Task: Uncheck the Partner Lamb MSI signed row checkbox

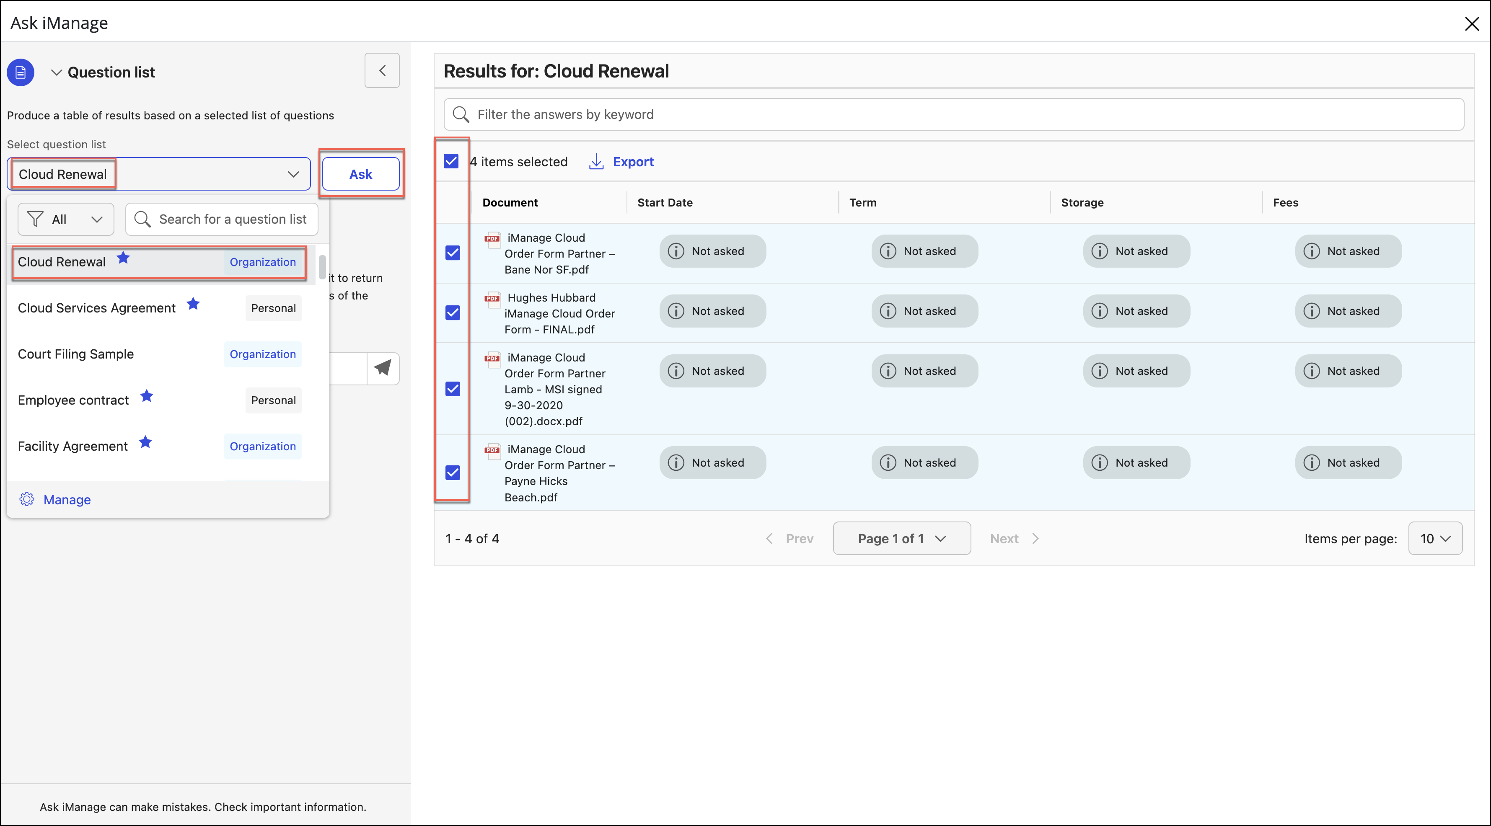Action: (x=453, y=389)
